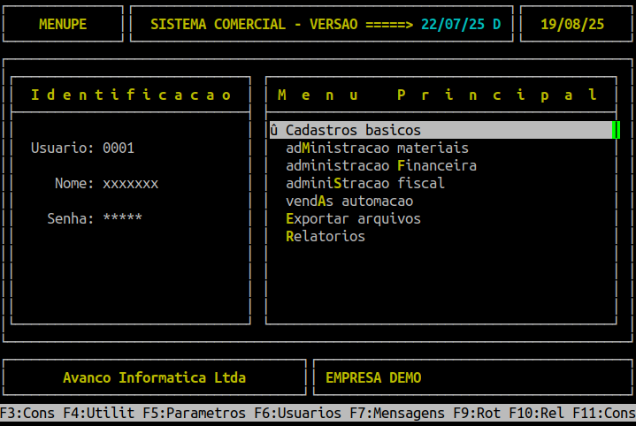636x426 pixels.
Task: Open Exportar arquivos menu item
Action: [353, 219]
